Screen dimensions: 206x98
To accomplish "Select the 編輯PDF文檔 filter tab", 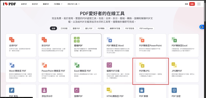I will point(115,28).
